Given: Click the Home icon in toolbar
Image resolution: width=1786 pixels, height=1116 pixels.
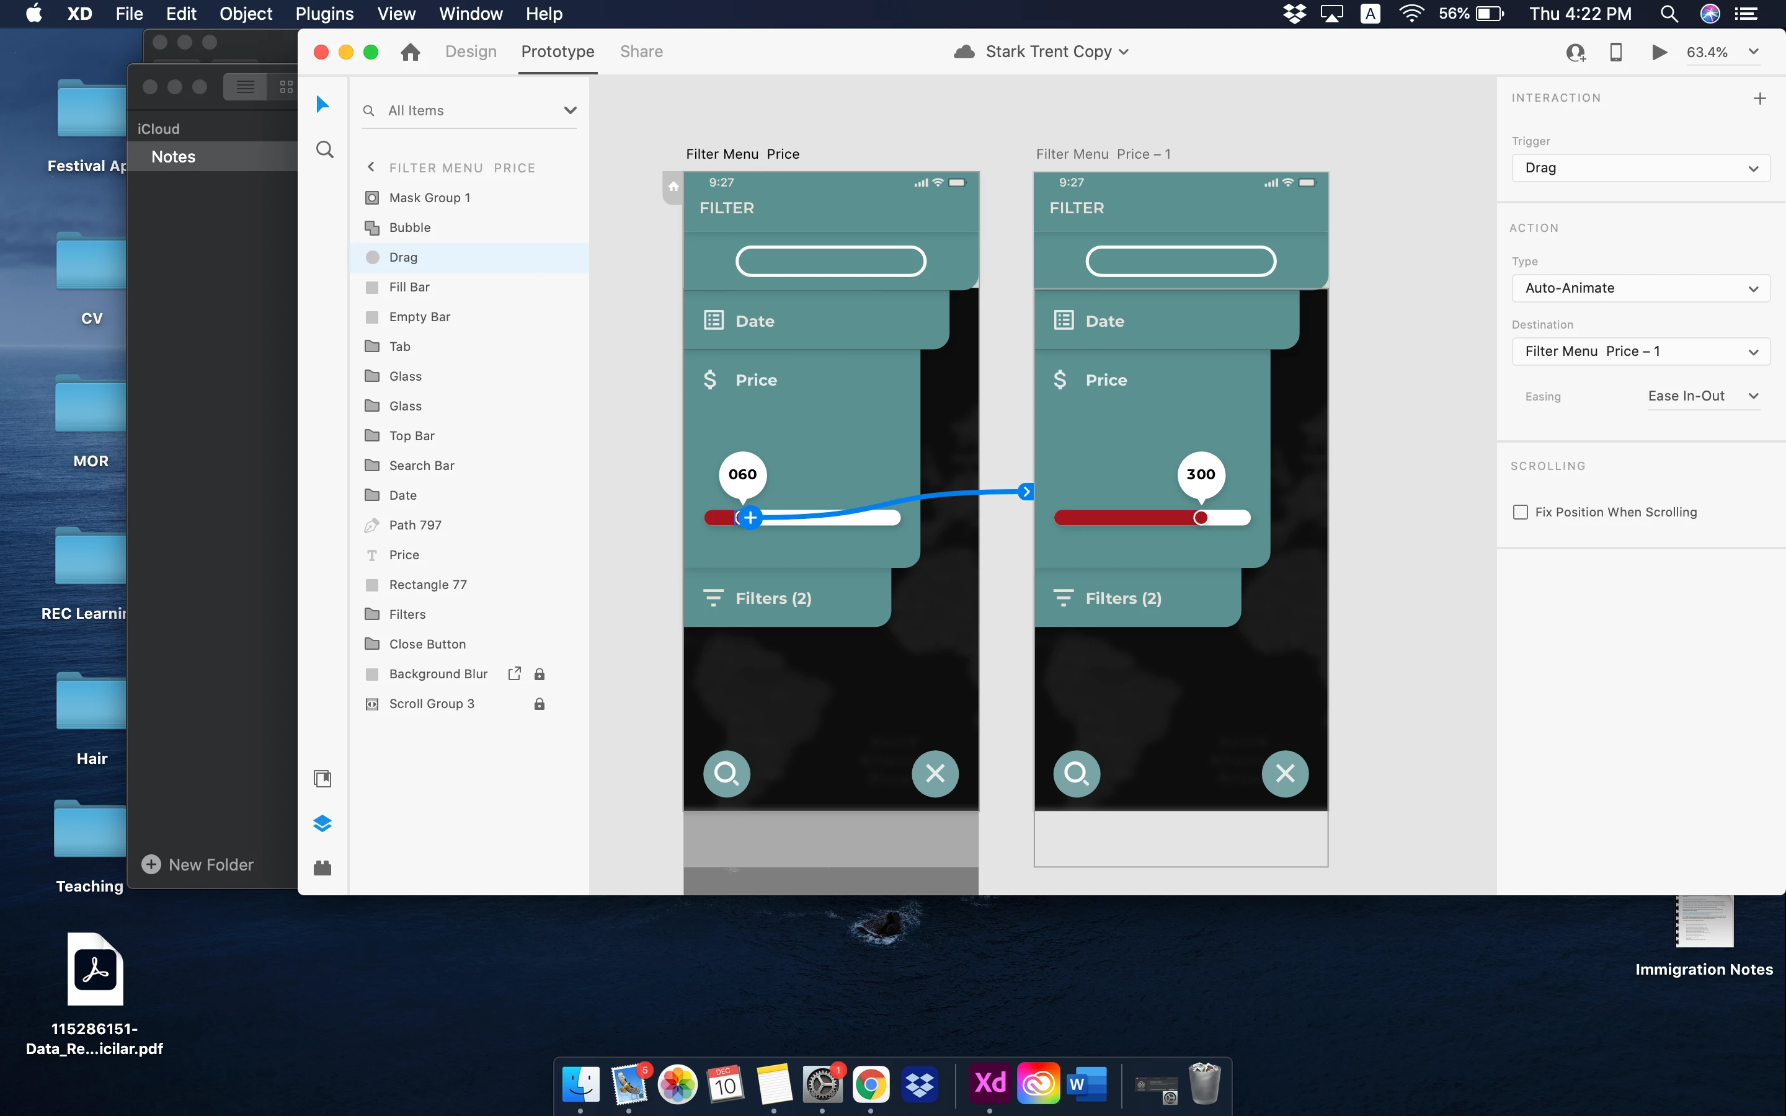Looking at the screenshot, I should click(x=411, y=51).
